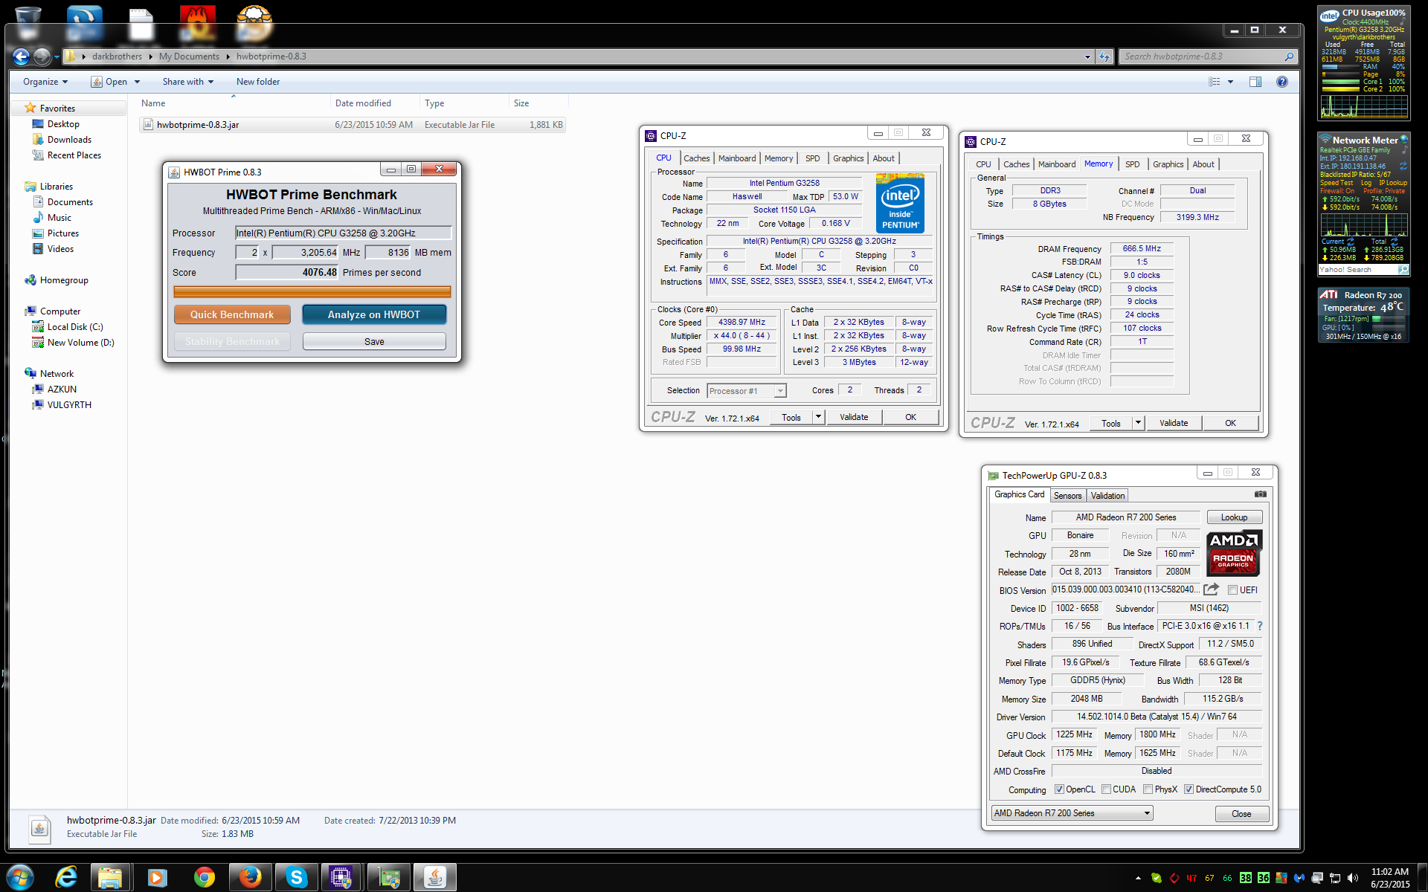Open the Share with dropdown
The height and width of the screenshot is (892, 1428).
click(188, 82)
